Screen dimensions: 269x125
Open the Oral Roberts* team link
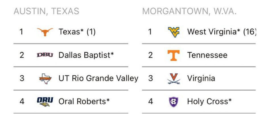[84, 101]
